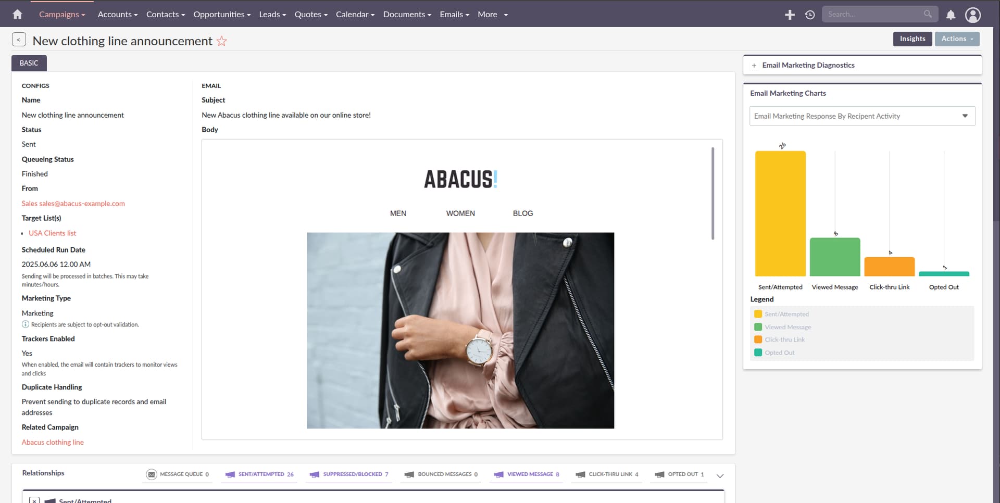Screen dimensions: 1000x503
Task: Open the notifications bell
Action: coord(951,15)
